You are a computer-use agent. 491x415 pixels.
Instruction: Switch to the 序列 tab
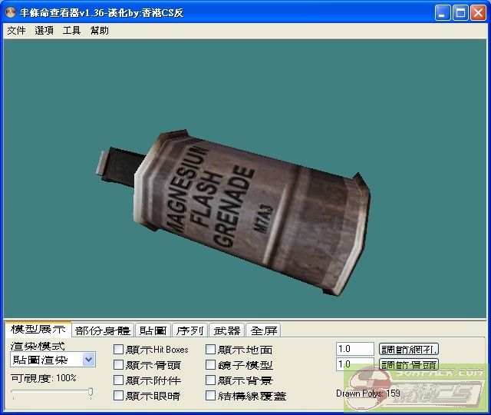click(189, 330)
